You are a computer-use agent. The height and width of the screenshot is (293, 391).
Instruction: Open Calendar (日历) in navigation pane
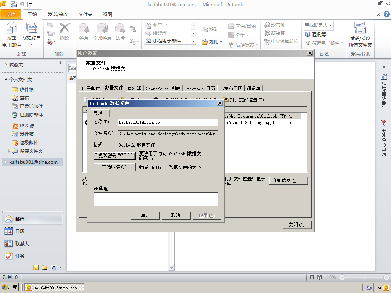33,232
